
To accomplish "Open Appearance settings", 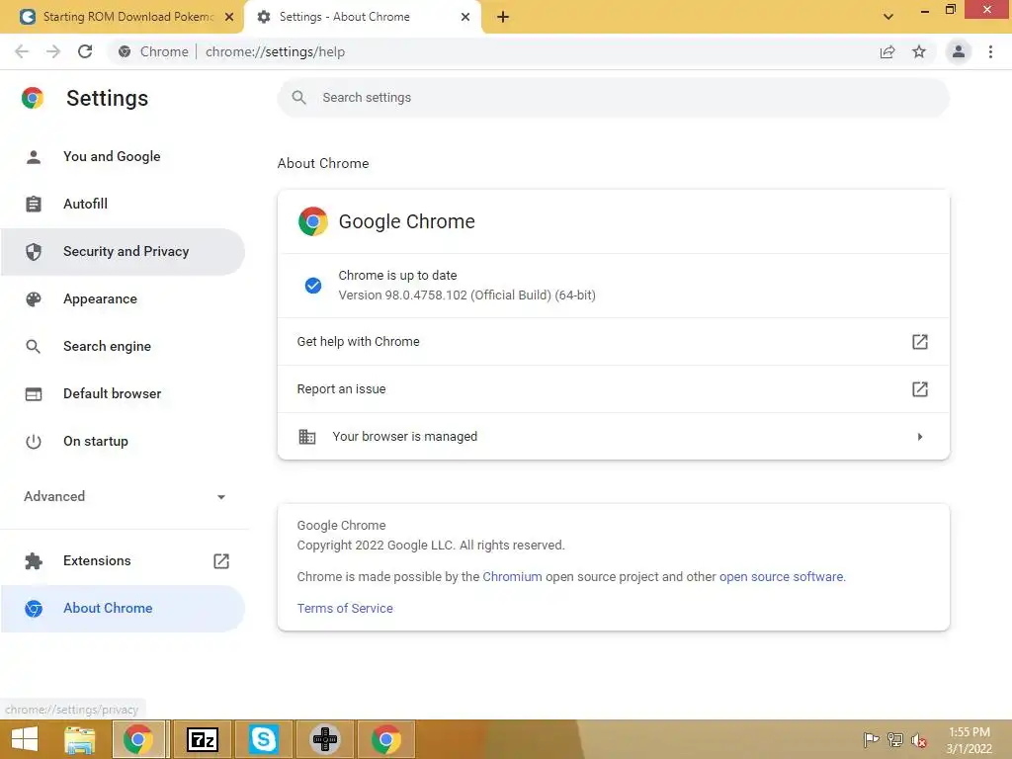I will [x=123, y=298].
